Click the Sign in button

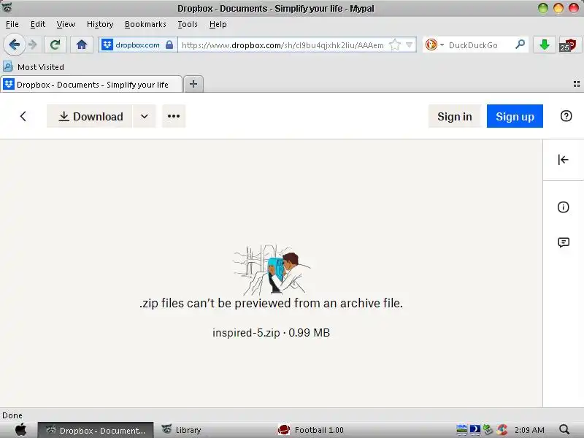(x=454, y=116)
